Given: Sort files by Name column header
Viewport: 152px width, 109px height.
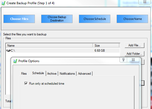Looking at the screenshot, I should [x=49, y=45].
